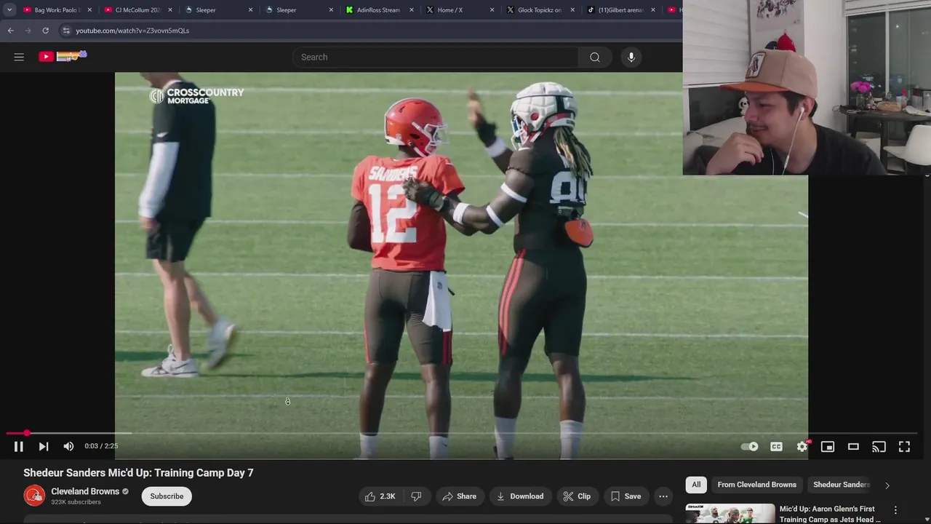
Task: Click the 323K subscribers text
Action: [76, 502]
